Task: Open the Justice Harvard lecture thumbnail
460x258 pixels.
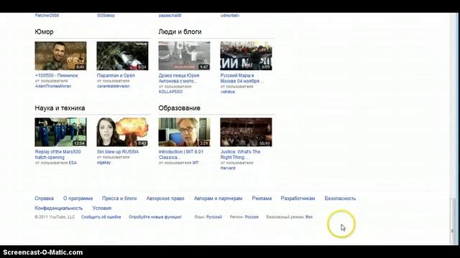Action: [x=246, y=132]
